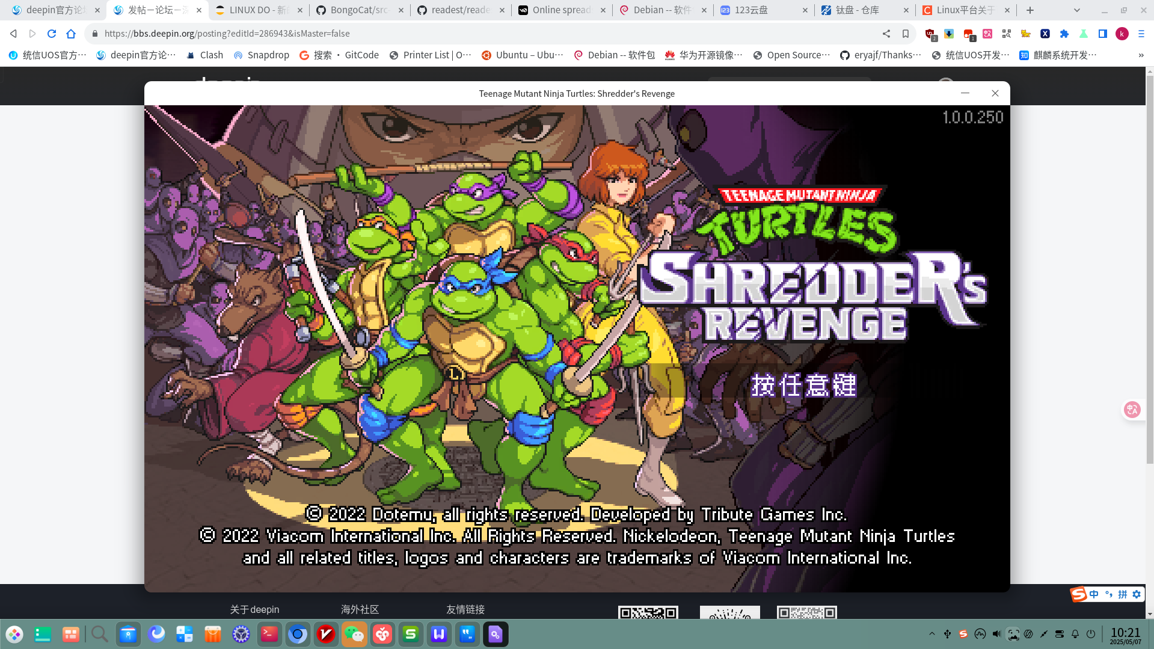Expand the tab search dropdown arrow
1154x649 pixels.
click(x=1076, y=10)
